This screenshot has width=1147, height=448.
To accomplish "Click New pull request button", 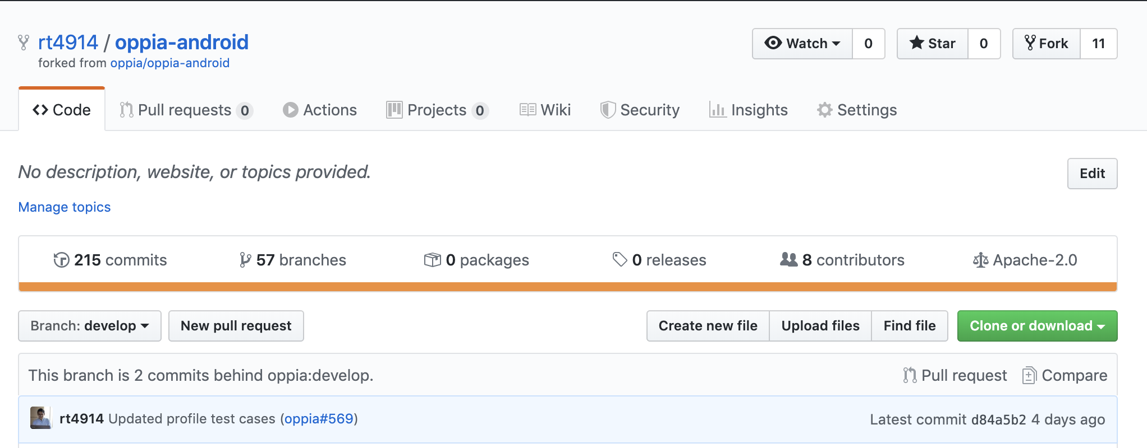I will coord(236,326).
